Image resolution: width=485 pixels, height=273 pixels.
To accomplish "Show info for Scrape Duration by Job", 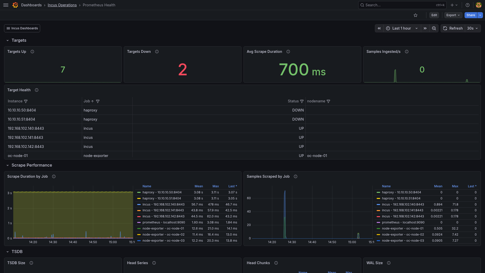I will click(54, 176).
